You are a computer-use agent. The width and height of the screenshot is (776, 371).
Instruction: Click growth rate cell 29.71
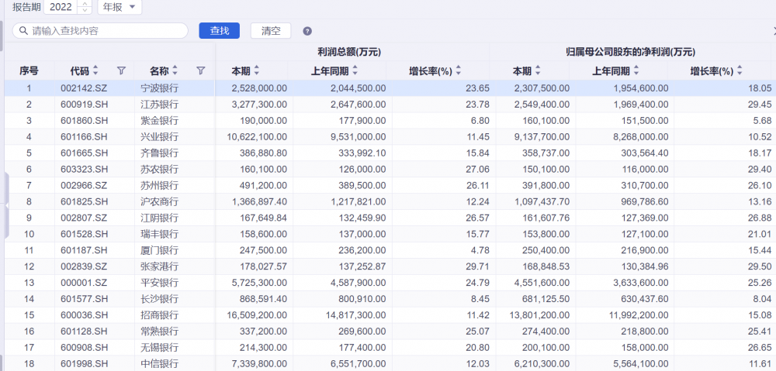click(x=479, y=266)
